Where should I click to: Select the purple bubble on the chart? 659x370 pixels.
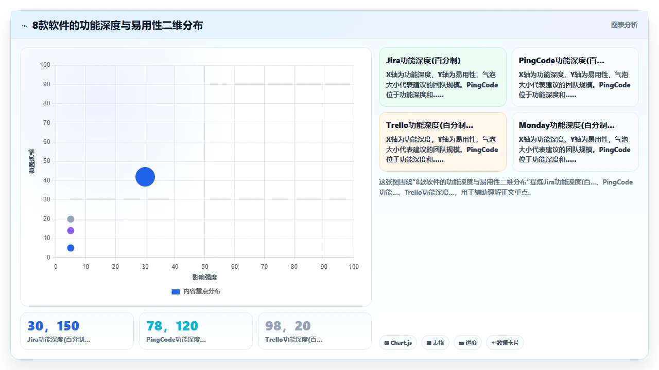71,231
